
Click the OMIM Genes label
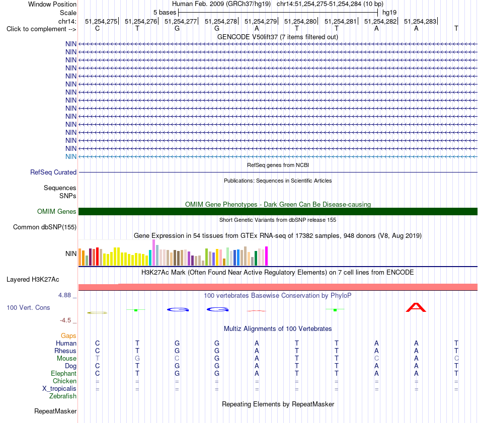click(56, 211)
